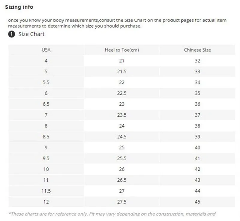This screenshot has height=221, width=240.
Task: Click the Sizing info heading
Action: tap(19, 7)
